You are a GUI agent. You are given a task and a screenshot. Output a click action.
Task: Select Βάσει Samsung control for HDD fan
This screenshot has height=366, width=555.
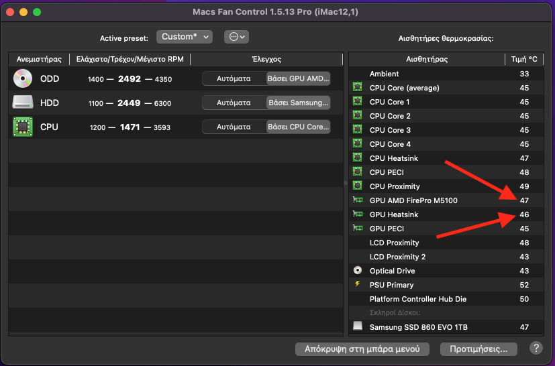(x=298, y=103)
